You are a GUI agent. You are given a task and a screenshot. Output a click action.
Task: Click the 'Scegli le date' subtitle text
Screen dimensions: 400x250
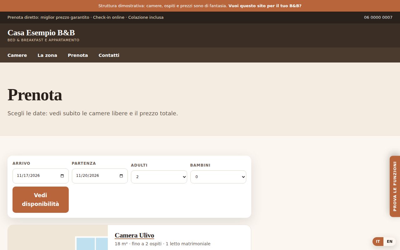coord(93,113)
